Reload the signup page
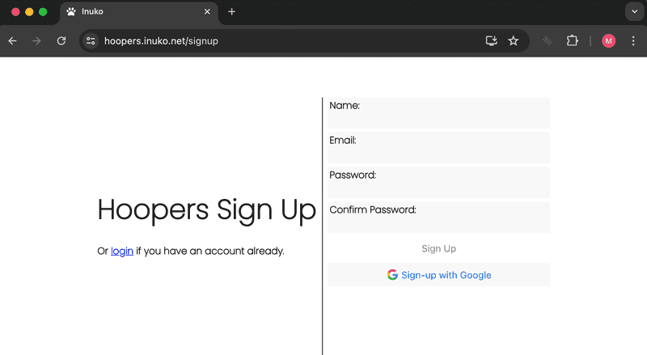This screenshot has height=355, width=647. 61,41
